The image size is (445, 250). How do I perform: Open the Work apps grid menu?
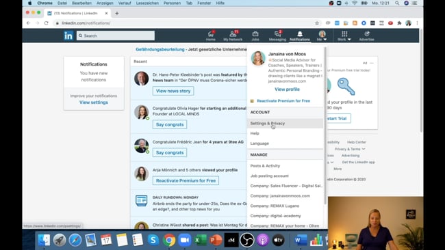pos(344,36)
